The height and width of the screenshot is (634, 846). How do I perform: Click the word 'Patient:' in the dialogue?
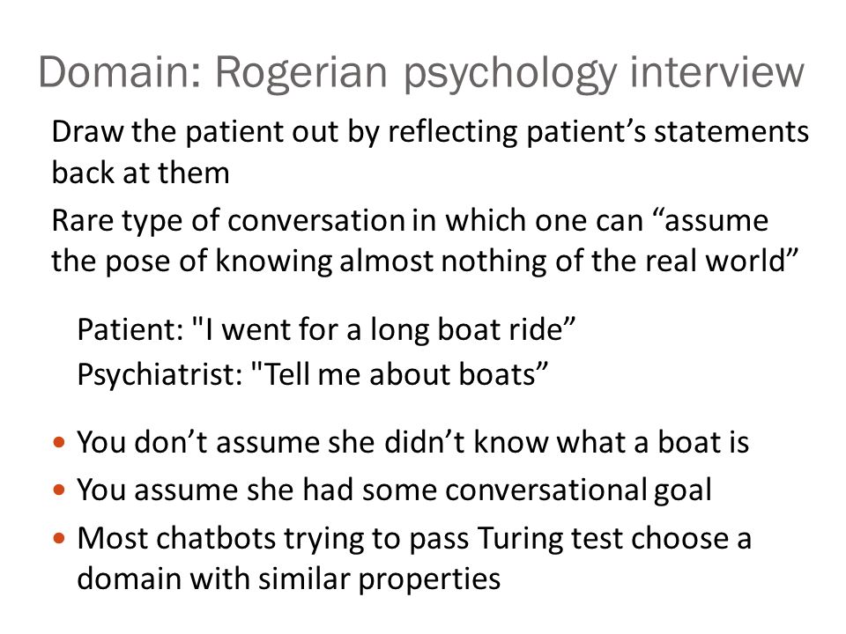point(130,329)
